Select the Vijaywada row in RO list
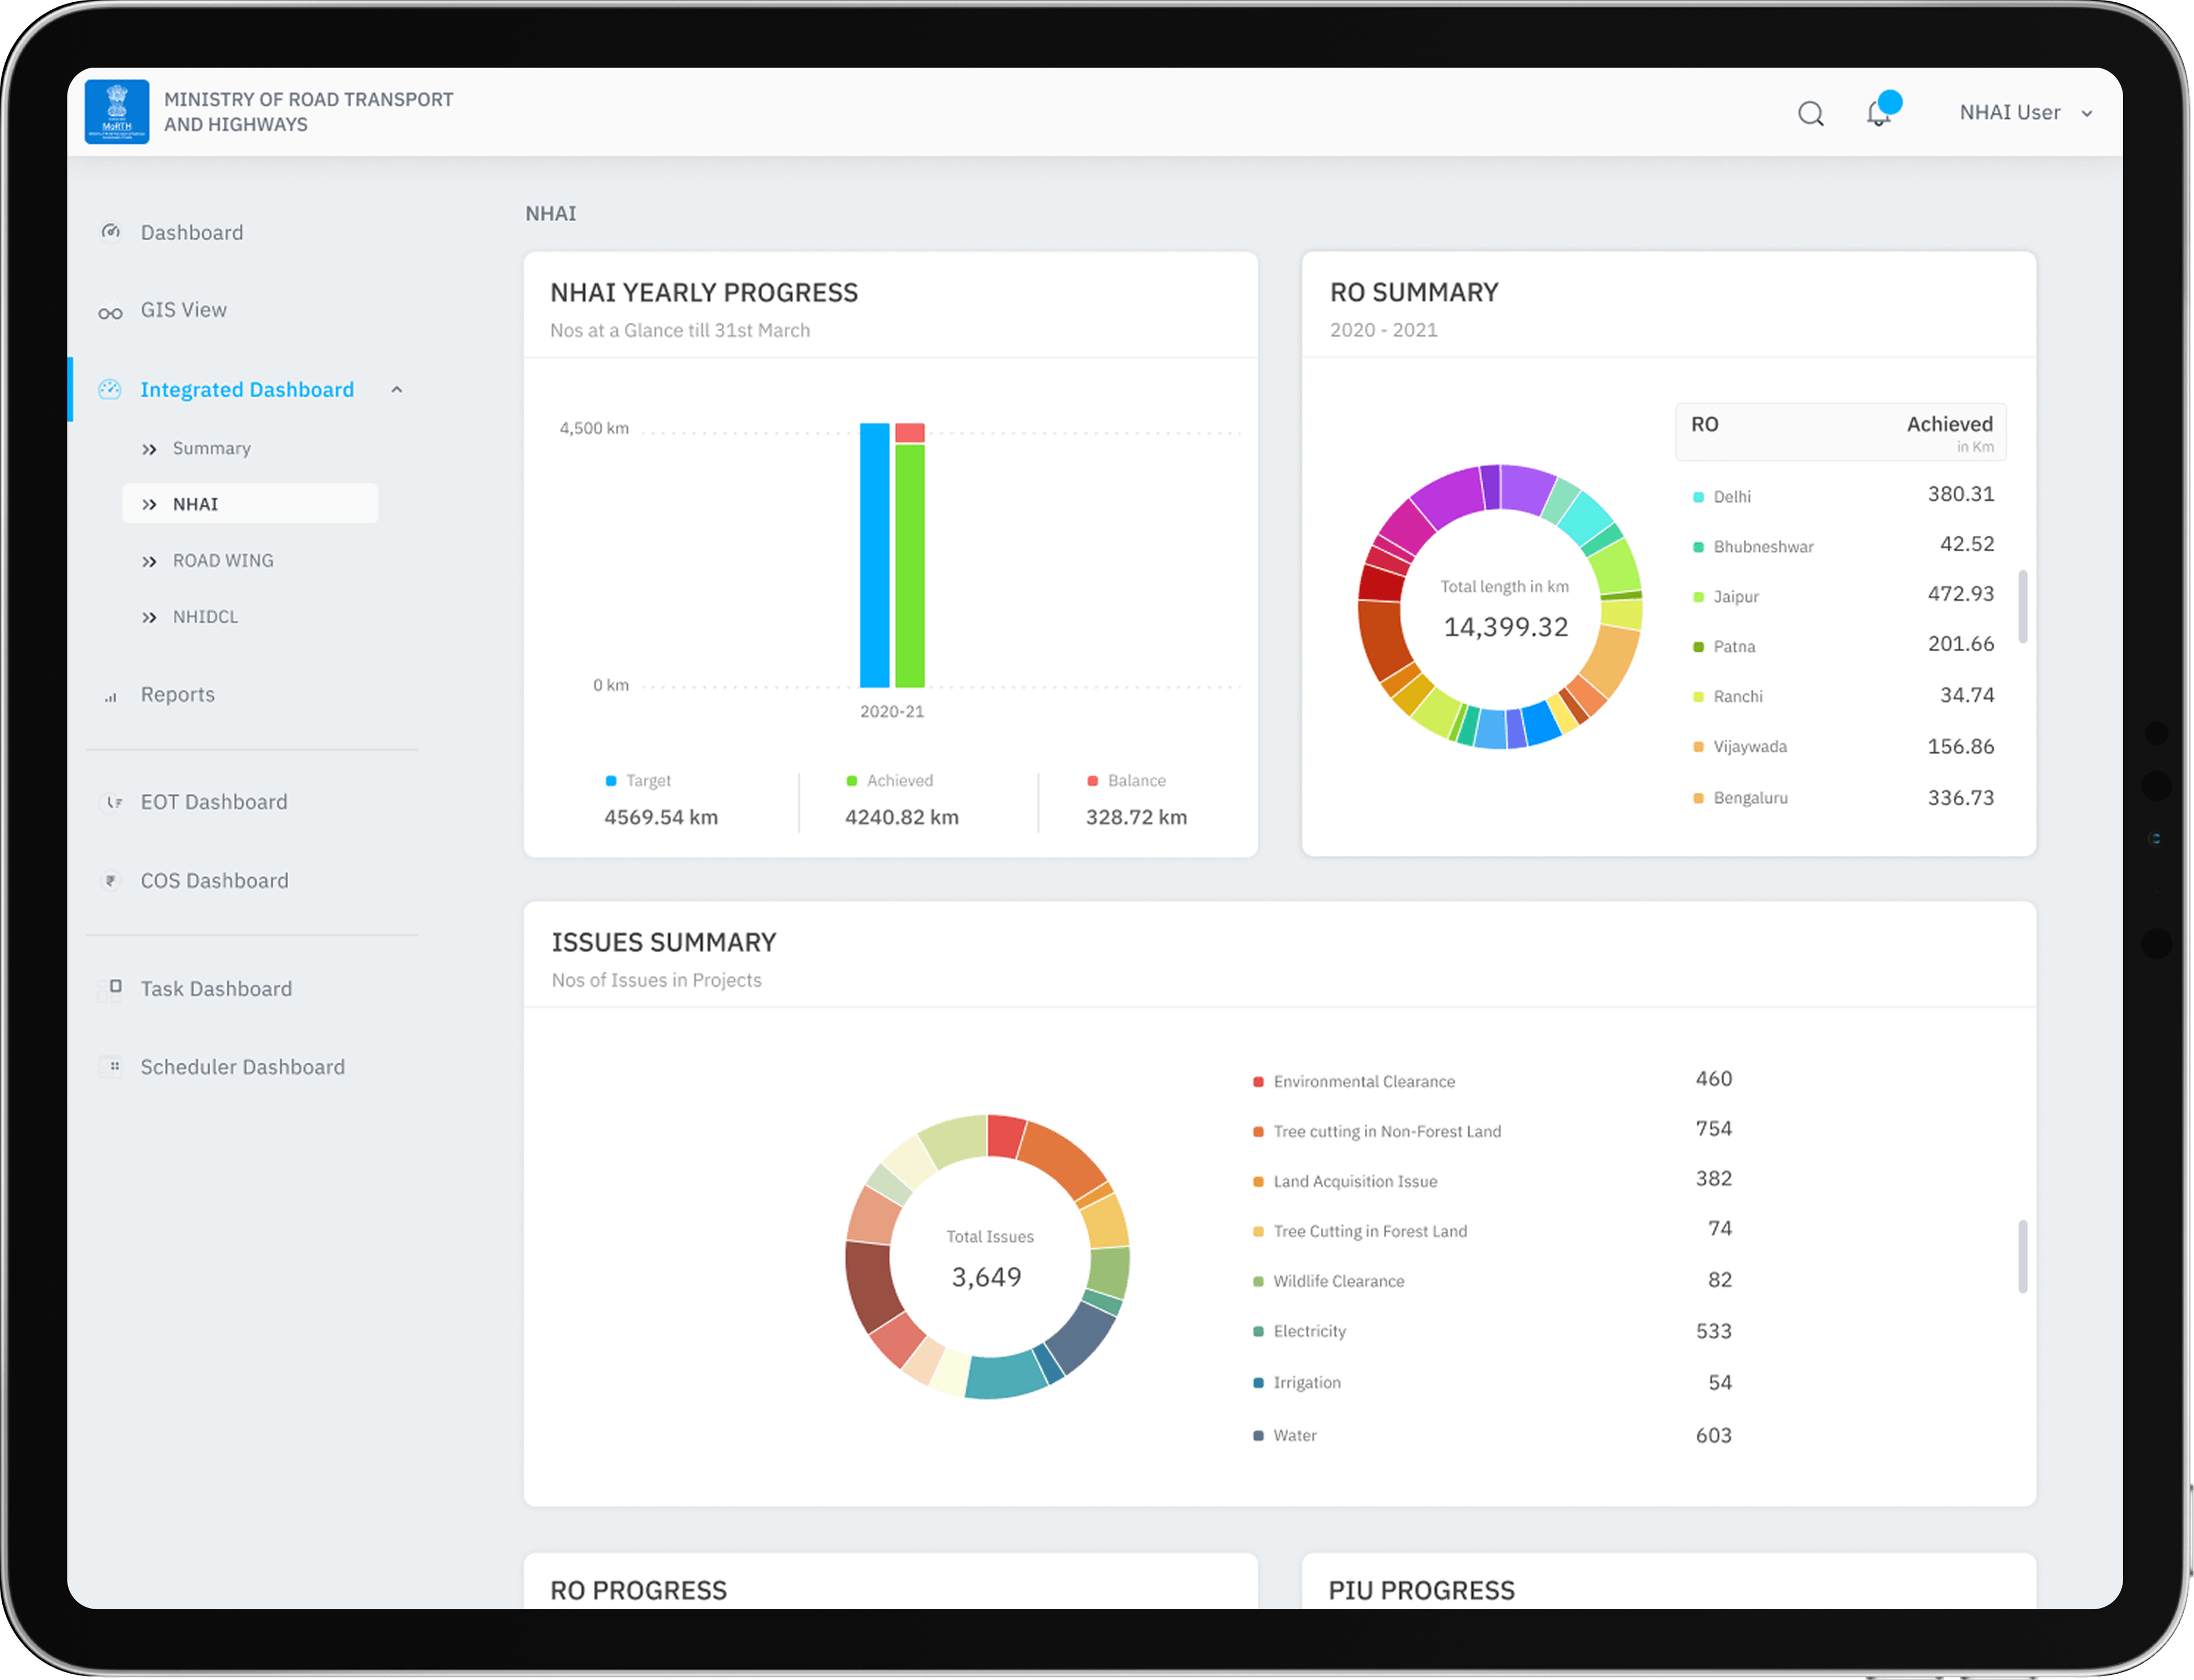The image size is (2194, 1680). pyautogui.click(x=1843, y=747)
